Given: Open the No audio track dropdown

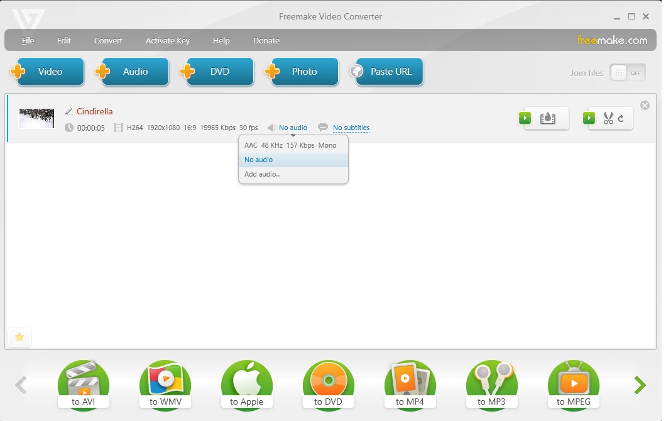Looking at the screenshot, I should click(293, 128).
